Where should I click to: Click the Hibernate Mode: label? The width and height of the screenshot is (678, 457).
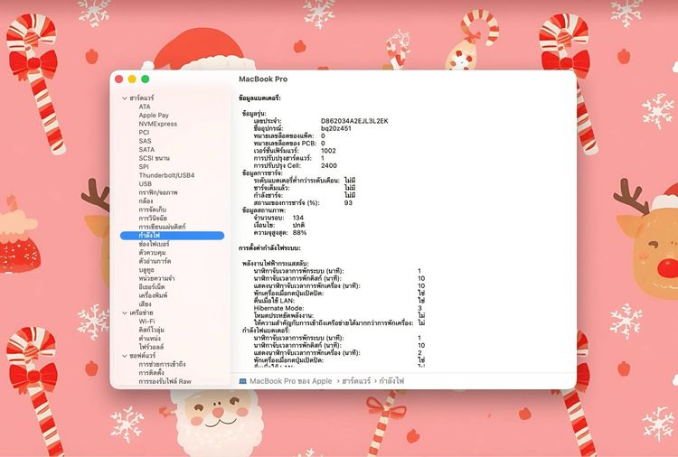pos(278,308)
